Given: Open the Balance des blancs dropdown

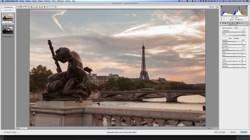Looking at the screenshot, I should tap(239, 28).
